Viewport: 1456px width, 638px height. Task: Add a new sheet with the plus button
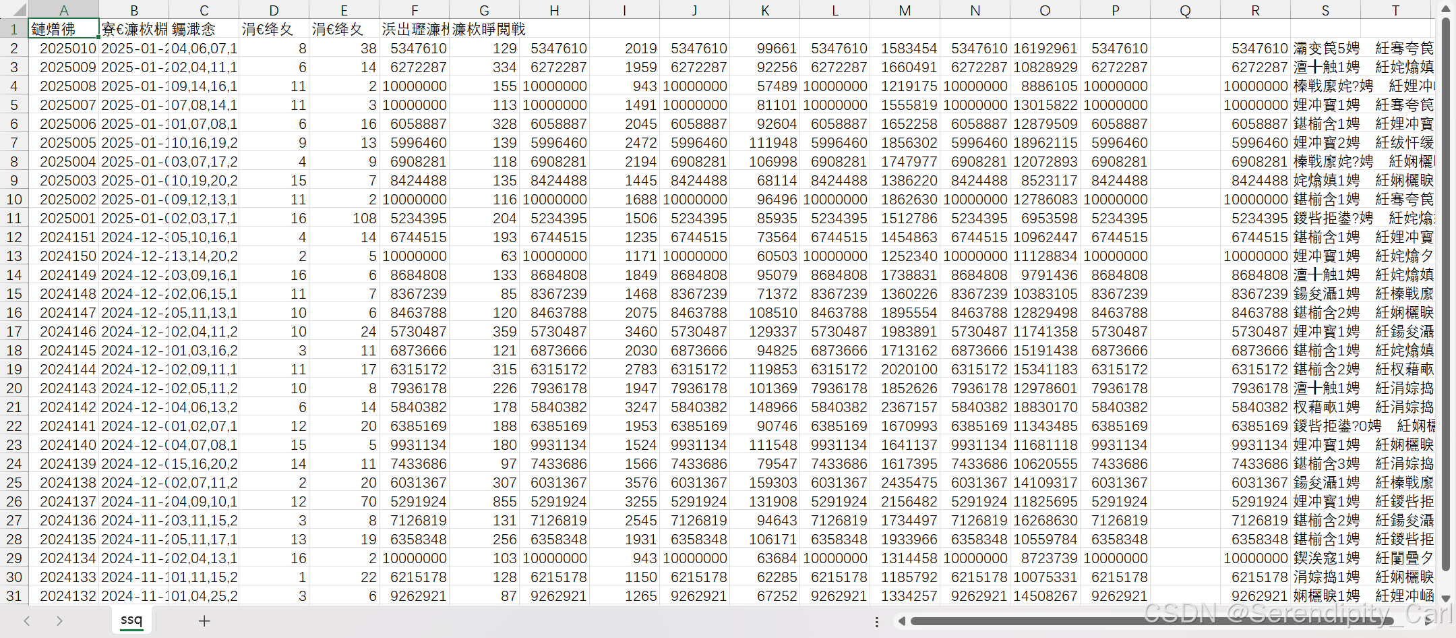click(204, 620)
